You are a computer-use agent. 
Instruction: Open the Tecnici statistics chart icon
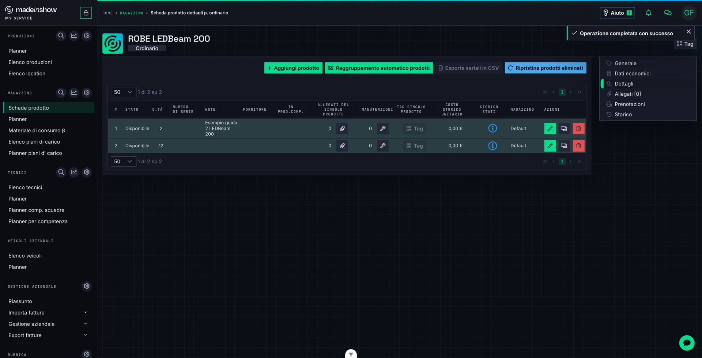74,172
